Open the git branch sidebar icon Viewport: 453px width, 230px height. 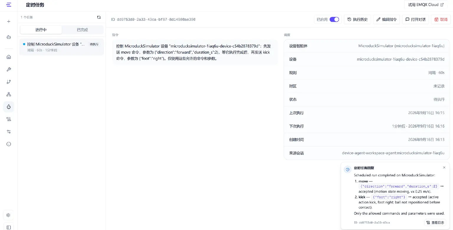tap(9, 82)
